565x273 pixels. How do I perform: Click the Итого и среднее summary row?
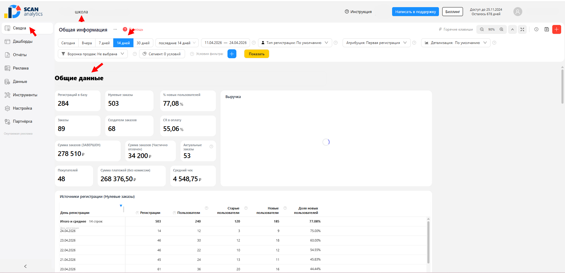pyautogui.click(x=243, y=221)
